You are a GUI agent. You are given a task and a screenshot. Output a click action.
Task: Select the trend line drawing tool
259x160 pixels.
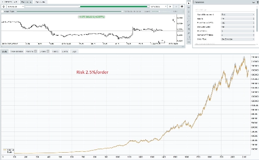[189, 20]
